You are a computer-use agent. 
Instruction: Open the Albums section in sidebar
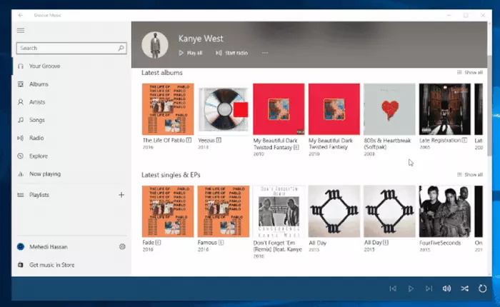click(x=39, y=84)
